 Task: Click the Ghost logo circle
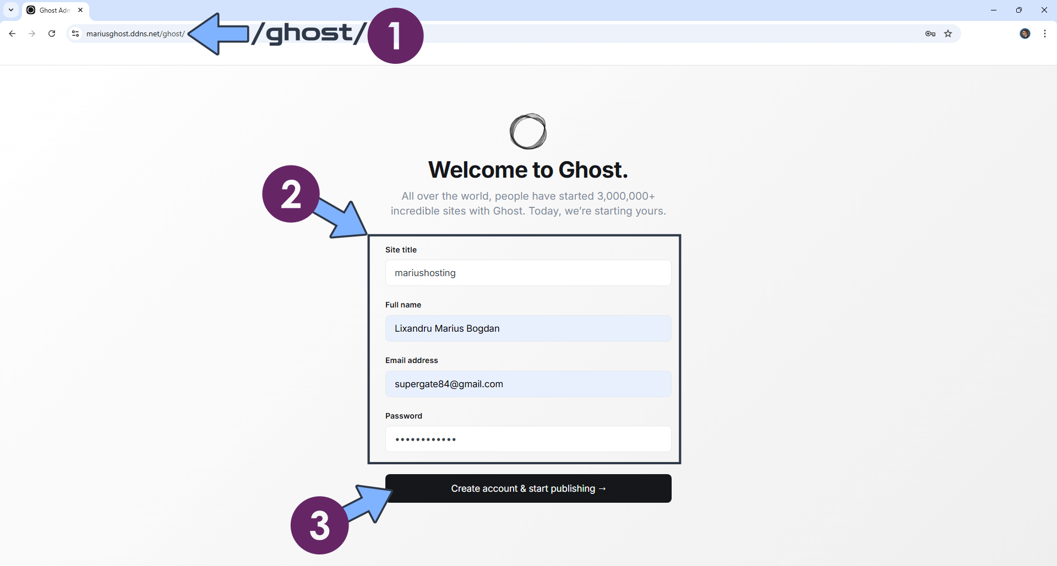(528, 131)
